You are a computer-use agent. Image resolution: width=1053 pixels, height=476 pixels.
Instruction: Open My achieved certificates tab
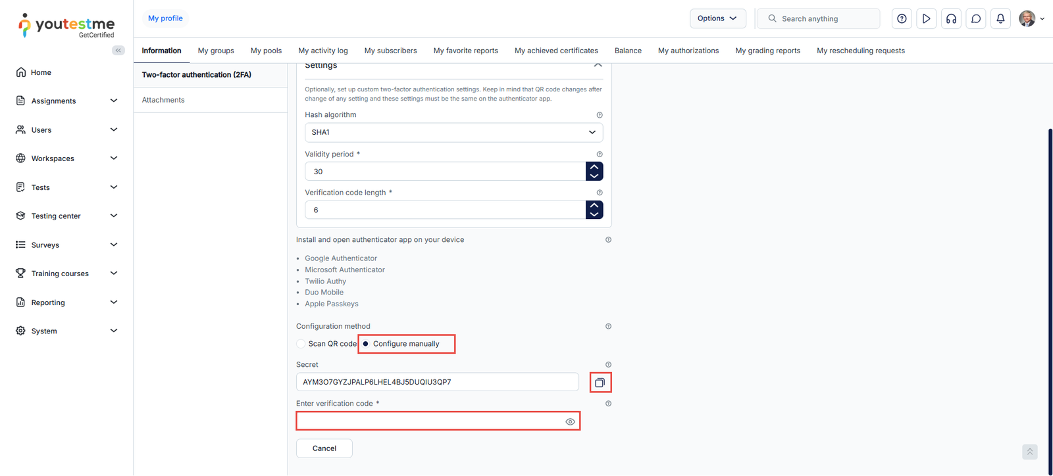pos(556,51)
